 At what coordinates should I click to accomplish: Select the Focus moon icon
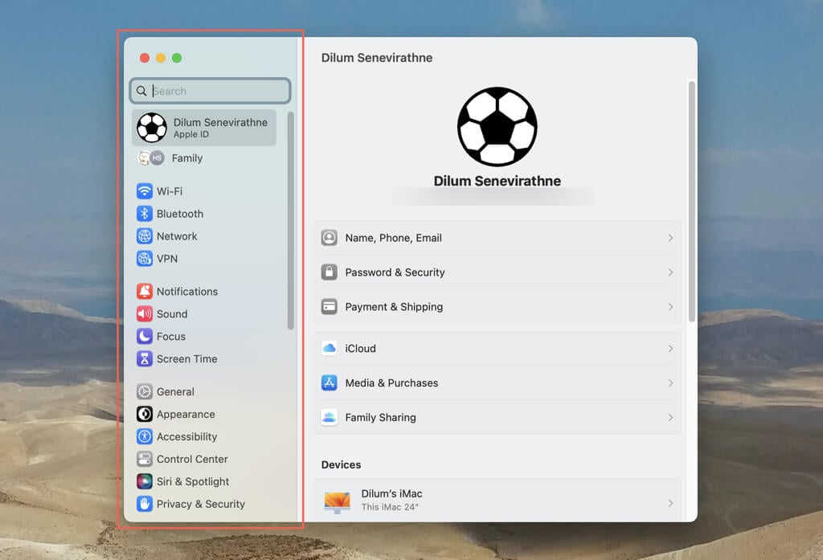tap(145, 337)
